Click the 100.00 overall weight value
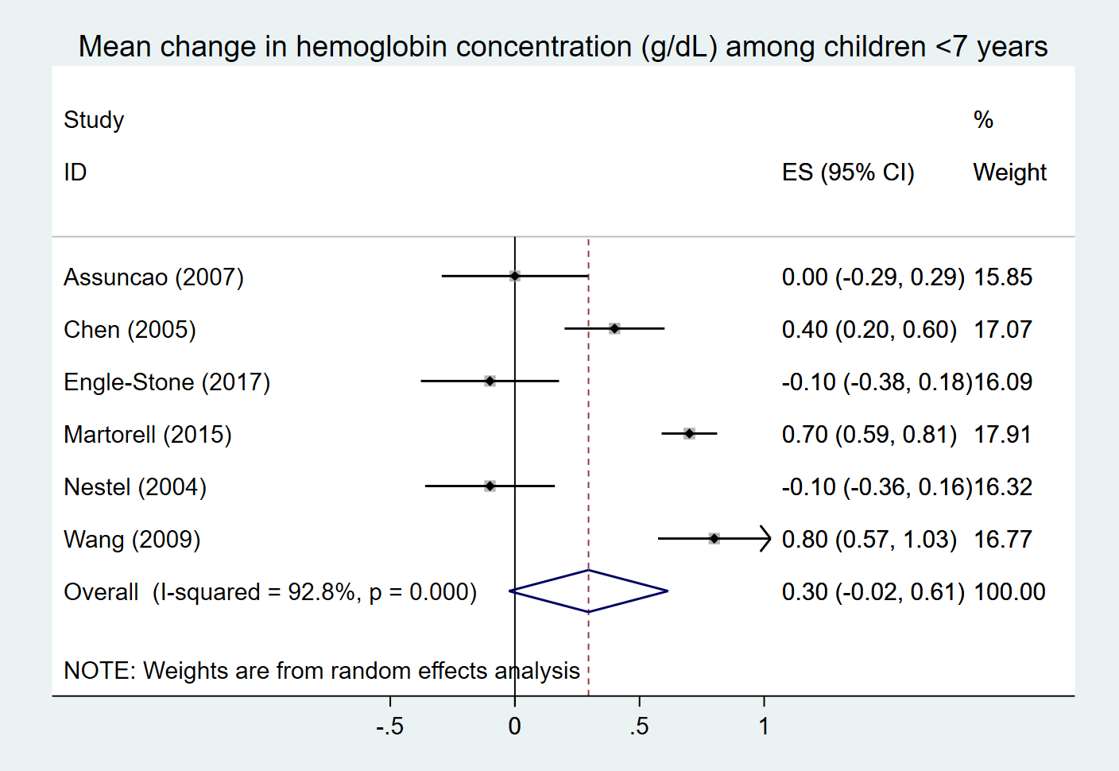The width and height of the screenshot is (1119, 771). (x=1009, y=592)
